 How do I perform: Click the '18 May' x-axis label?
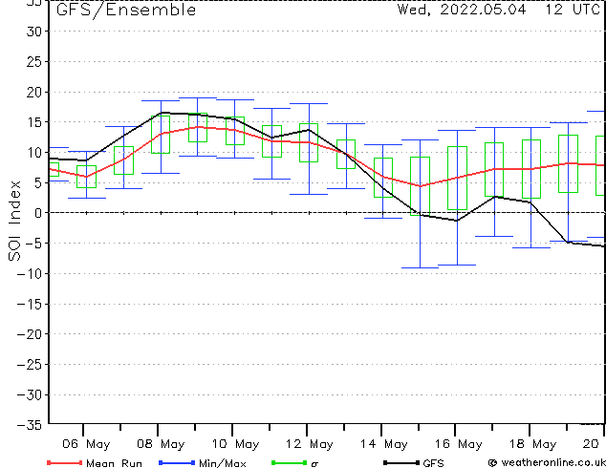(x=532, y=444)
